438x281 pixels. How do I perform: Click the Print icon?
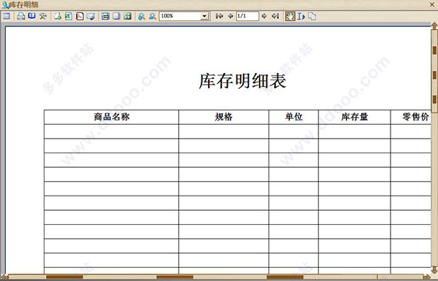coord(20,16)
